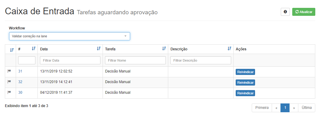
Task: Claim task 32 with Reivindicar
Action: [245, 83]
